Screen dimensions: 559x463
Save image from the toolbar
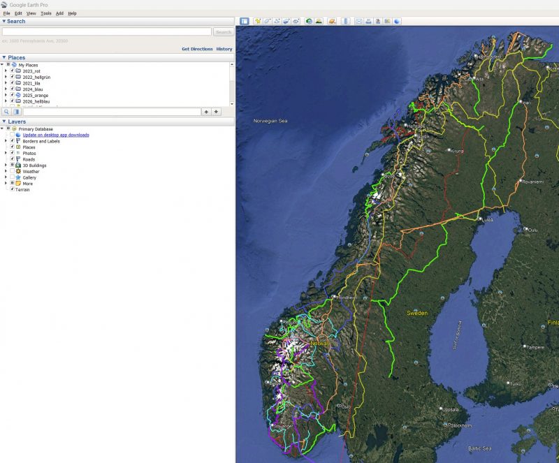pos(378,22)
